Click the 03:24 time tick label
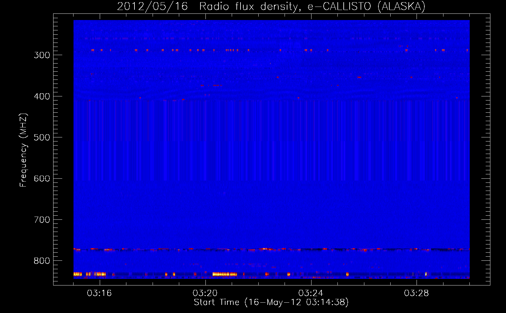 click(x=311, y=293)
